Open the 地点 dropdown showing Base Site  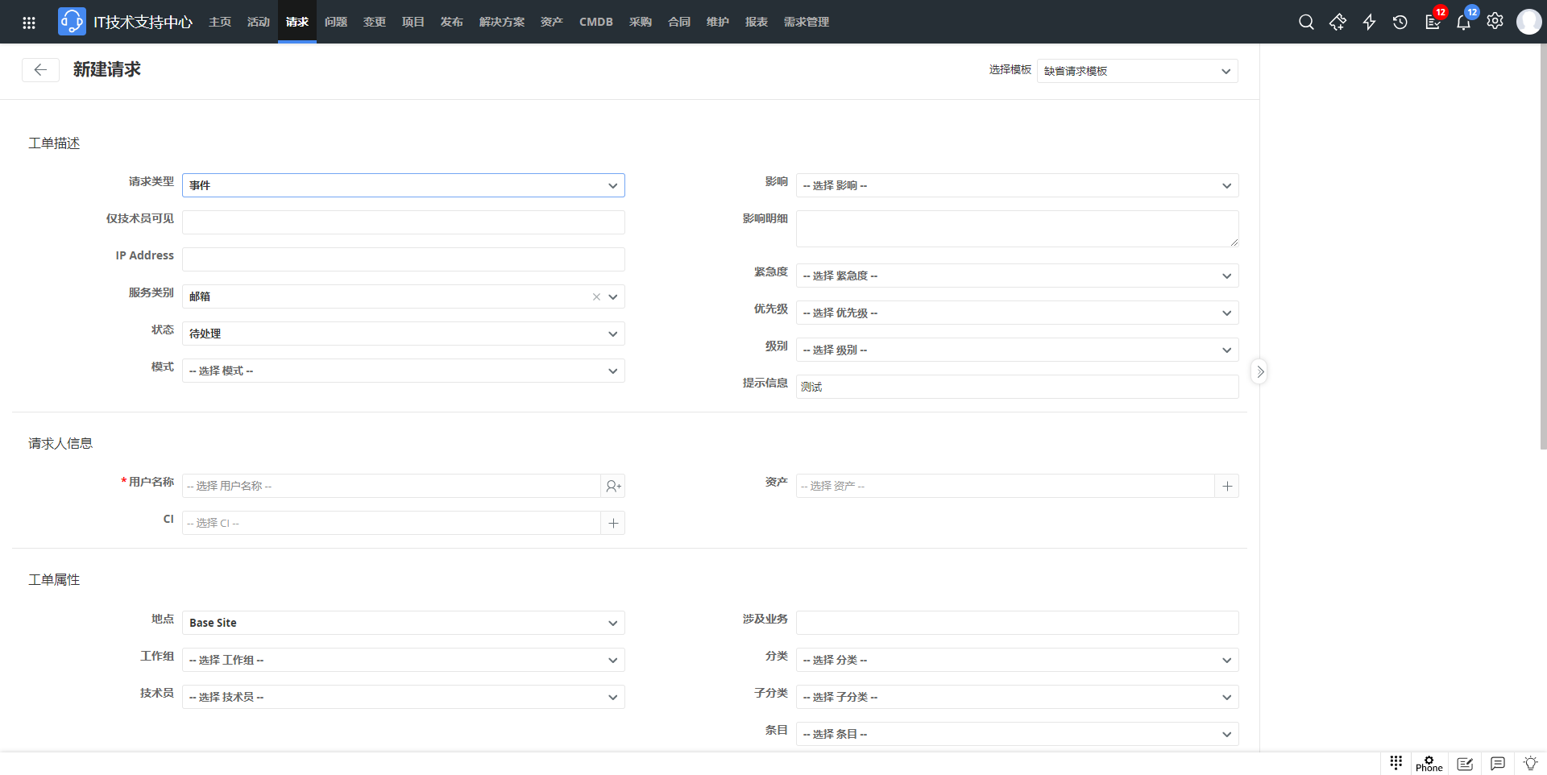[x=404, y=623]
